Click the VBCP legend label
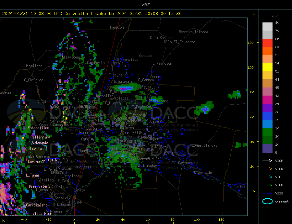Viewport: 292px width, 224px height. coord(279,161)
